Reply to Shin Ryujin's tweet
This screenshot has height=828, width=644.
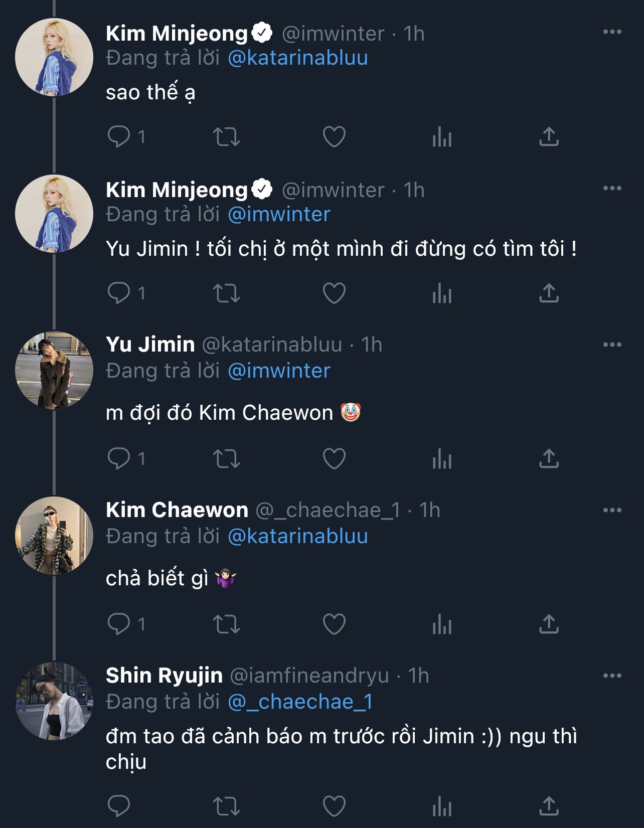click(x=119, y=806)
